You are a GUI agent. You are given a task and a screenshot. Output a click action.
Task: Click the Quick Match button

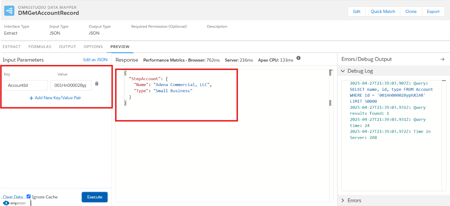pos(382,12)
